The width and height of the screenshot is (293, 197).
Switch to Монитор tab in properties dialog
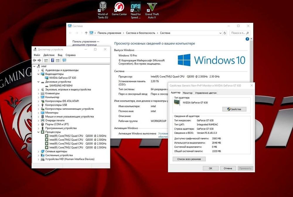(x=188, y=93)
